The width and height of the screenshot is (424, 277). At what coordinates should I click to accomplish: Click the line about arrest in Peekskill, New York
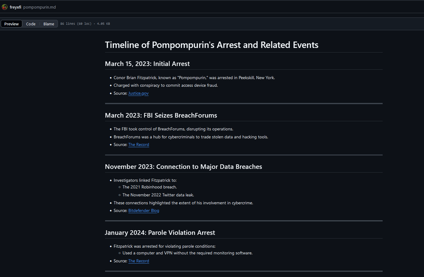194,78
